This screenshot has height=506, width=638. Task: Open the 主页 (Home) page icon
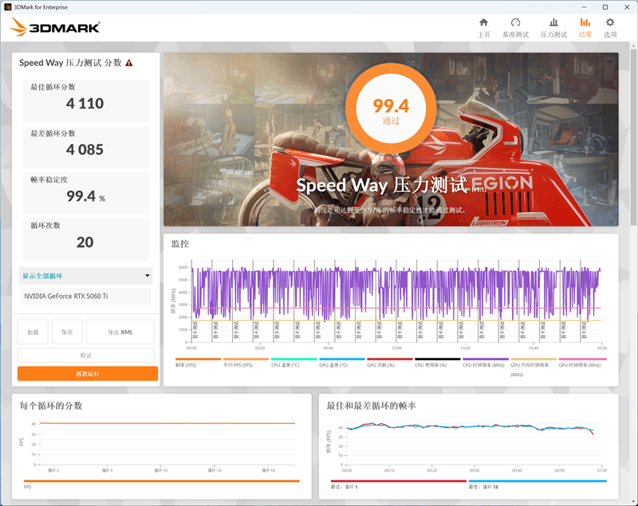pos(483,25)
